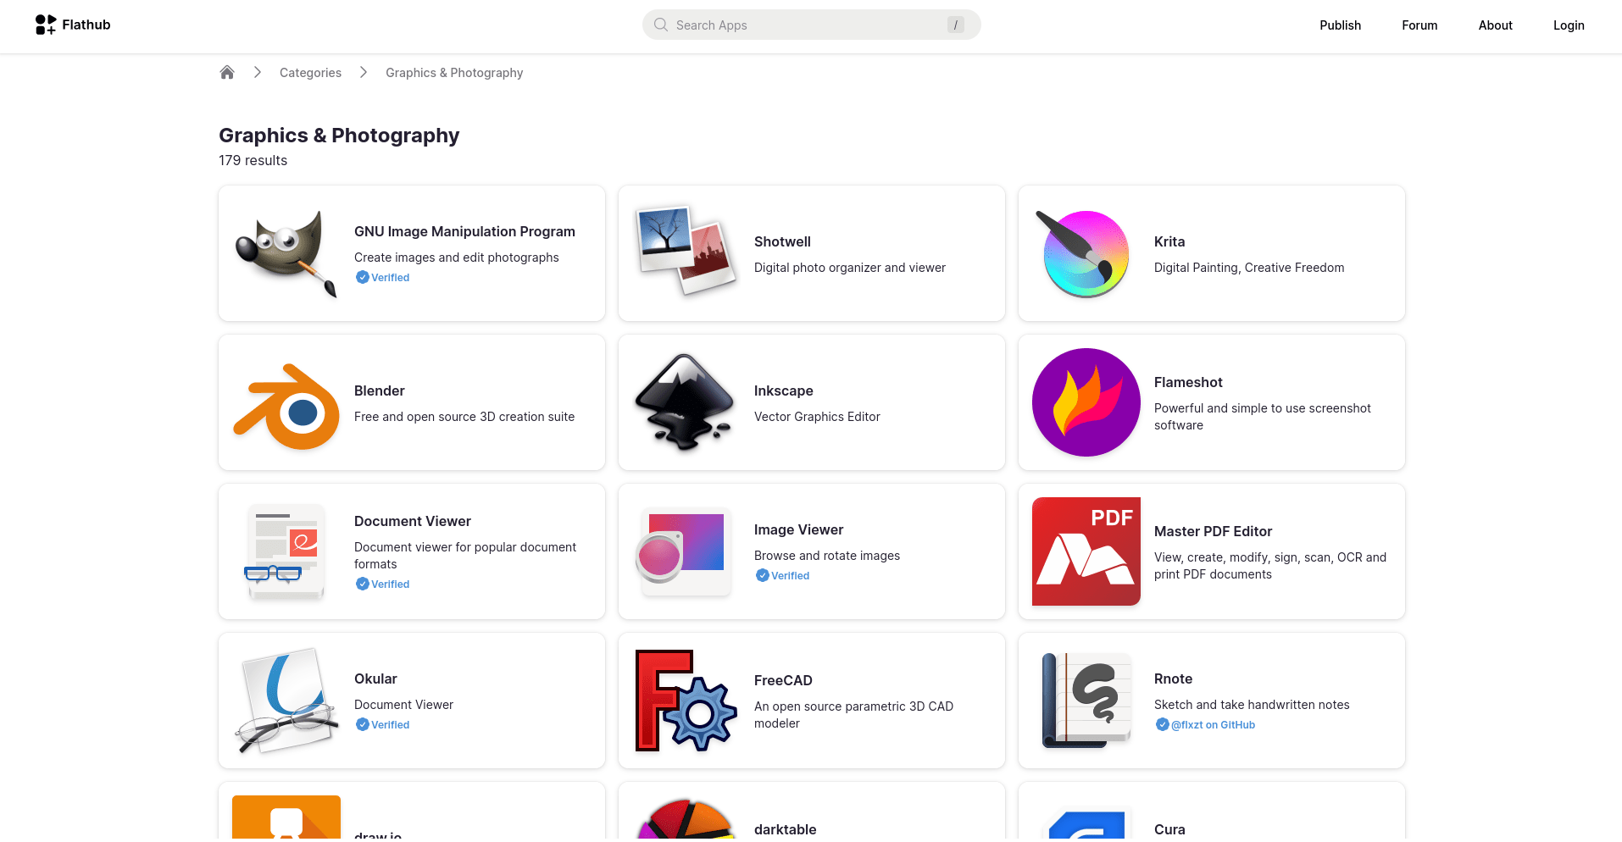Open the darktable app title
Screen dimensions: 1622x842
click(x=786, y=829)
